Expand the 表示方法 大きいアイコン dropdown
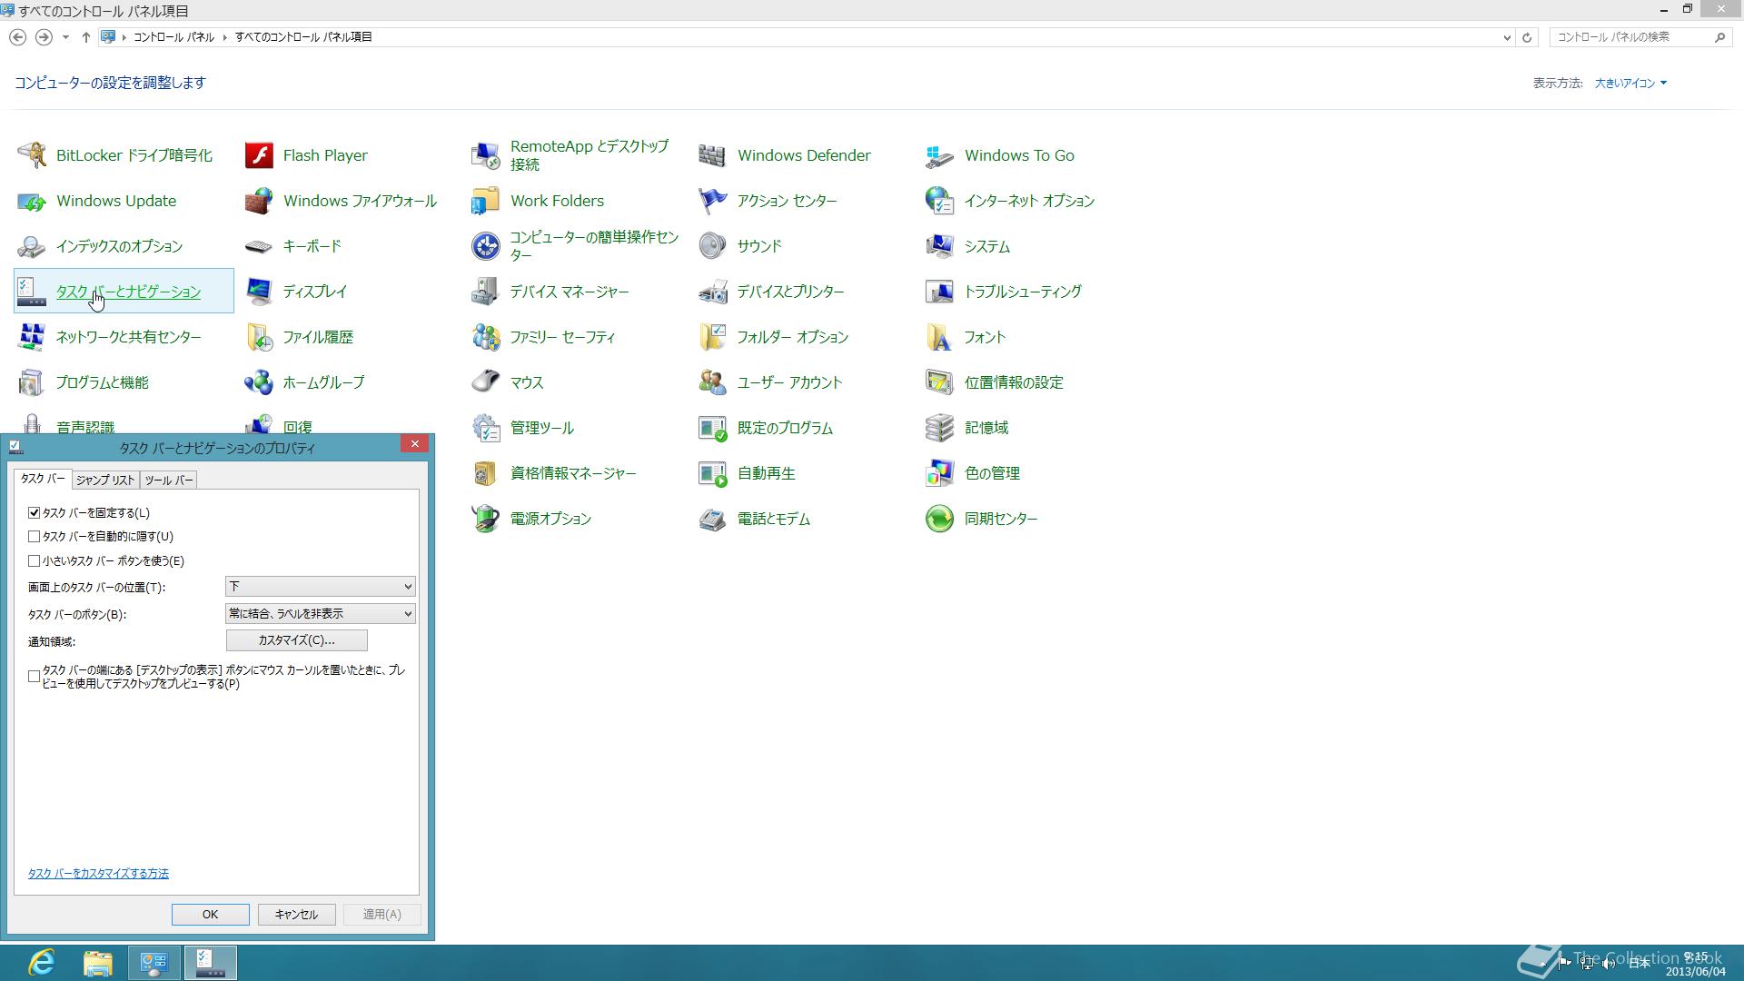 [x=1630, y=84]
